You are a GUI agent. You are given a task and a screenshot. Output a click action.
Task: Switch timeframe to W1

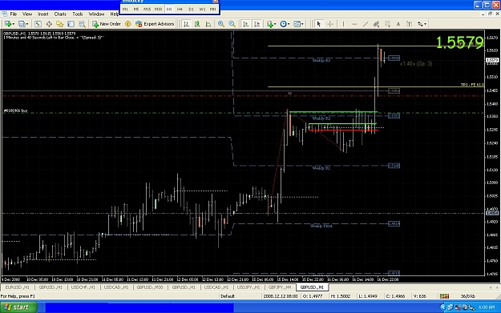pyautogui.click(x=202, y=10)
